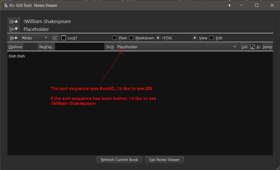Click the Exit Notes Viewer button
Image resolution: width=280 pixels, height=170 pixels.
click(164, 160)
